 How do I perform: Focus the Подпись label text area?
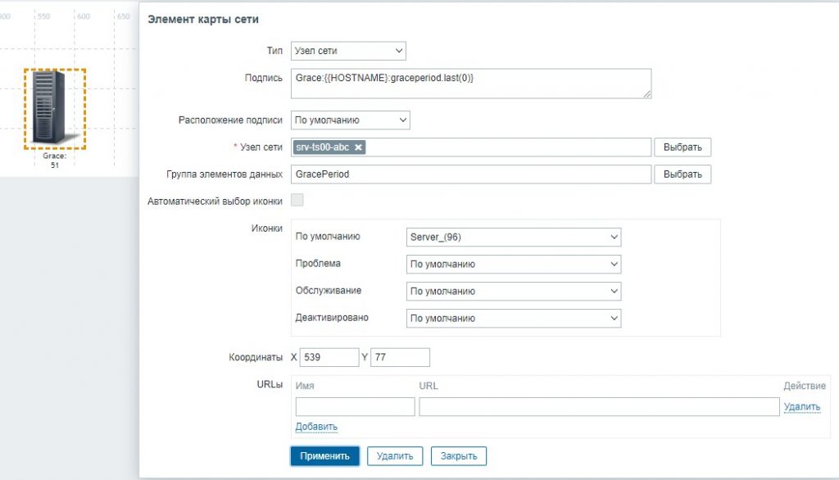pos(470,84)
